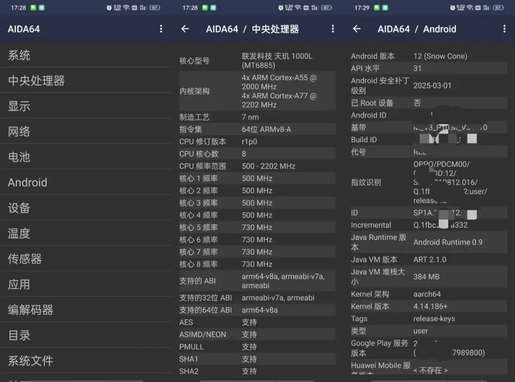Tap Kernel 架构 aarch64 row

tap(429, 294)
